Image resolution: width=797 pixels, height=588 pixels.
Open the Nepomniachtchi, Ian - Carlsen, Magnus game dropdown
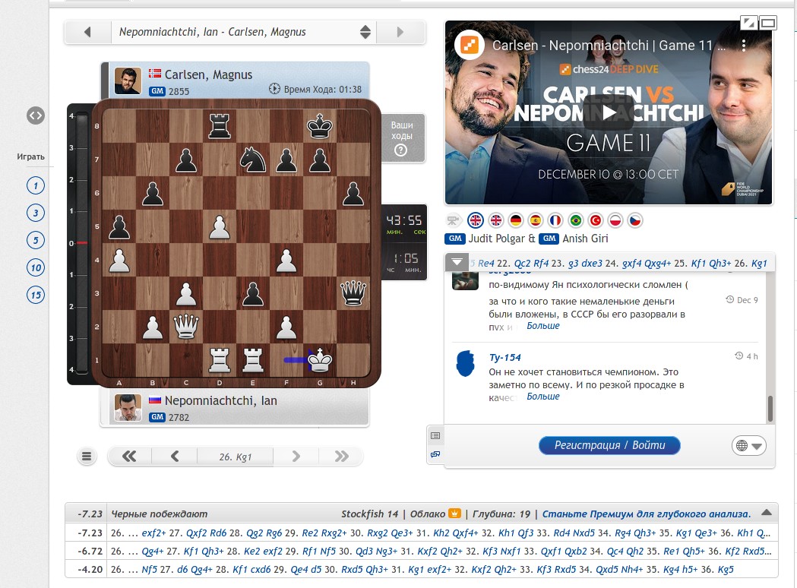[x=244, y=32]
